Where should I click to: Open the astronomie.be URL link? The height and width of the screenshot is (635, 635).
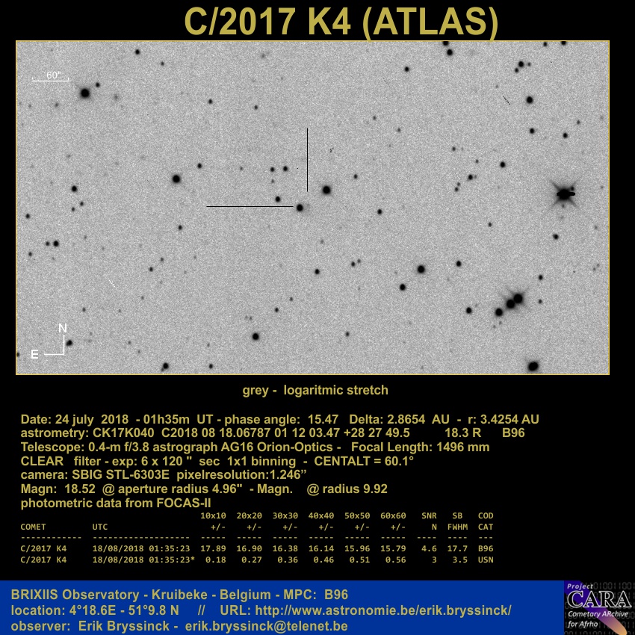383,610
